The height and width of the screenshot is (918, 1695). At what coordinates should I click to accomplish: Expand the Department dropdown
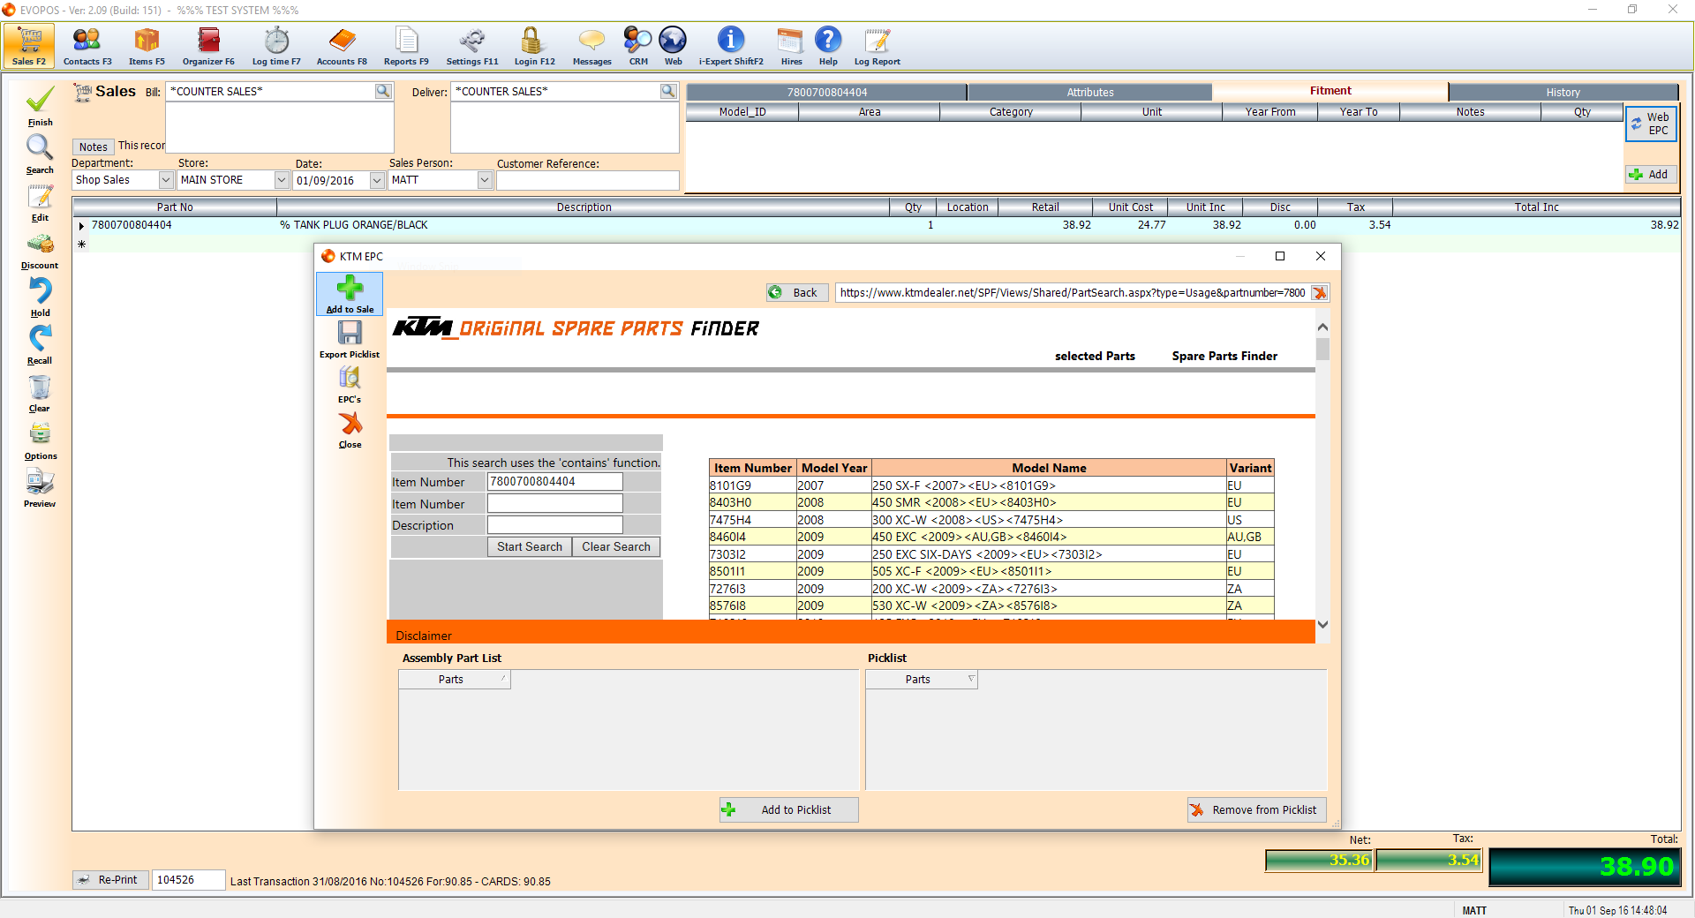[x=165, y=180]
